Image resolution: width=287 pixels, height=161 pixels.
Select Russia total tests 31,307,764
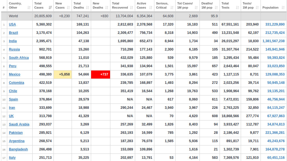click(230, 49)
